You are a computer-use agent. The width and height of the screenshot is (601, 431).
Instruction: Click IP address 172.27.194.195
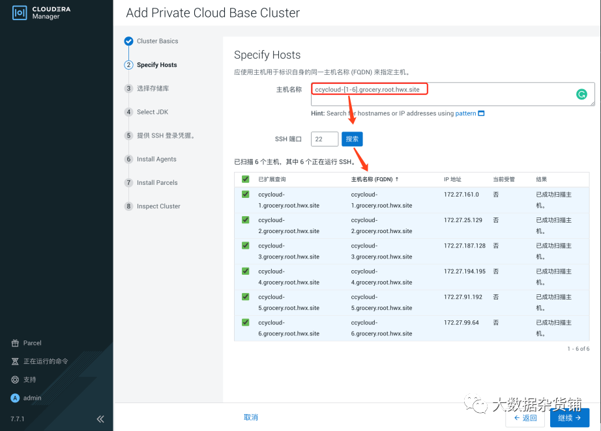(x=465, y=271)
